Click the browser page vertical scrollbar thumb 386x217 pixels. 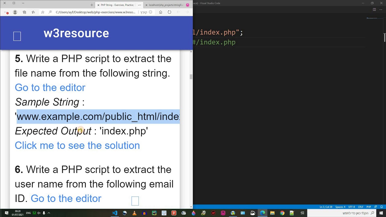[x=191, y=77]
